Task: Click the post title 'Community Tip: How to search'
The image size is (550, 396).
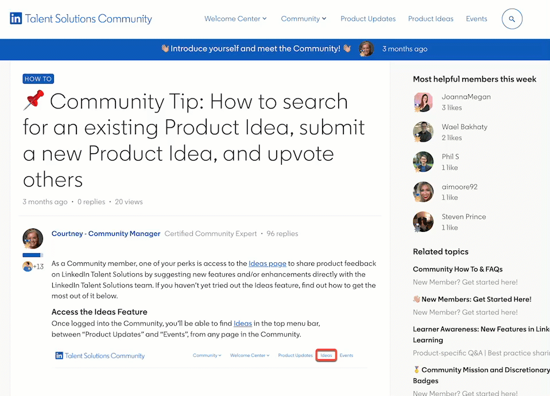Action: coord(194,140)
